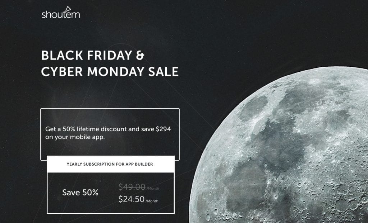This screenshot has width=368, height=223.
Task: Click "/Month" beside the $24.50 price
Action: click(x=152, y=201)
